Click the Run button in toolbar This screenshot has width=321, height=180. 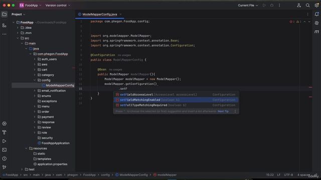tap(264, 5)
